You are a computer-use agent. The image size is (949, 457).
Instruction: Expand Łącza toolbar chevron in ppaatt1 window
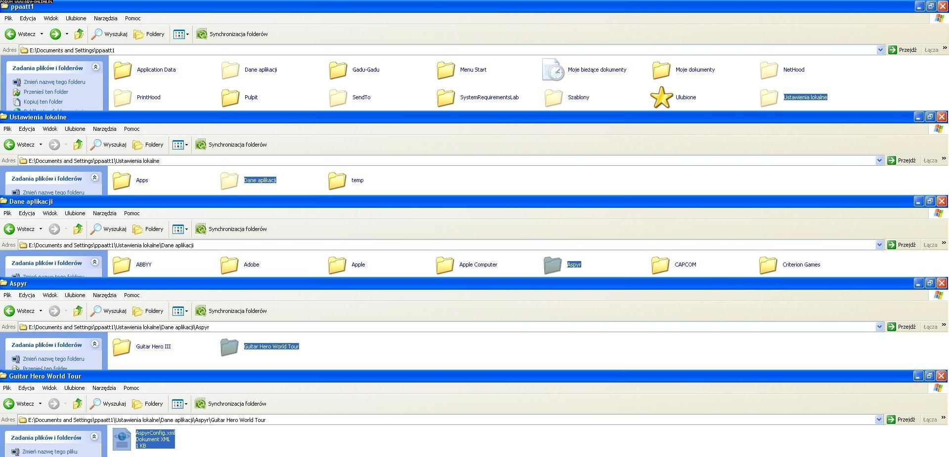click(945, 48)
